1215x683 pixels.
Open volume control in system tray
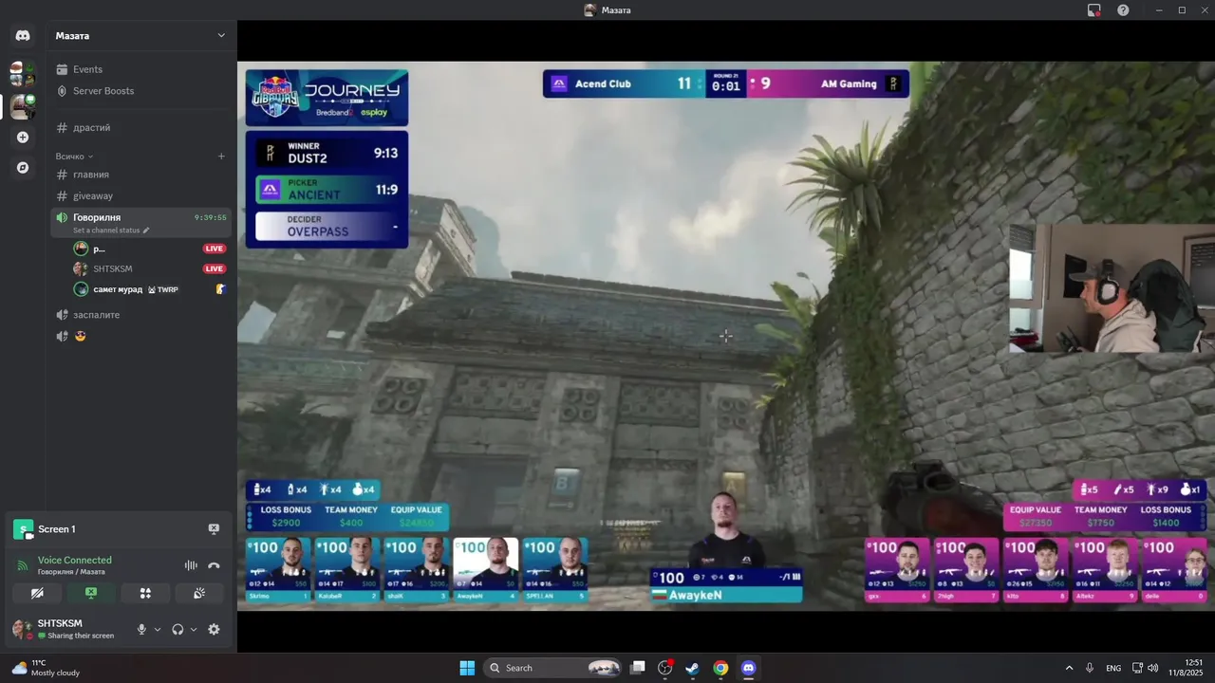coord(1152,668)
